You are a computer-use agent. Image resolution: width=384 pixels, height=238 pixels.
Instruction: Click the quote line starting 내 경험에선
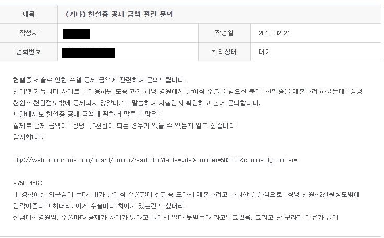[x=186, y=194]
